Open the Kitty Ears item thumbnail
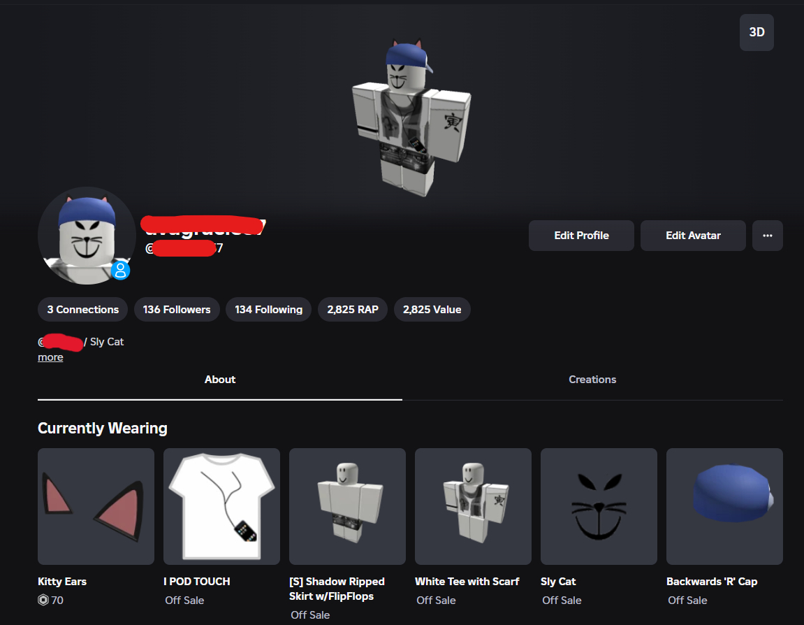Image resolution: width=804 pixels, height=625 pixels. click(x=96, y=506)
